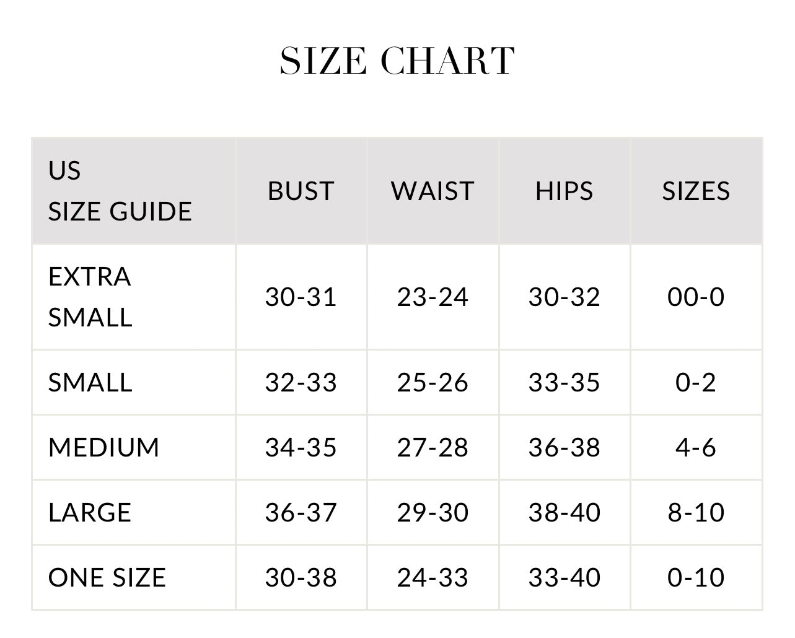The image size is (795, 638).
Task: Click the One Size waist value 24-33
Action: tap(433, 577)
